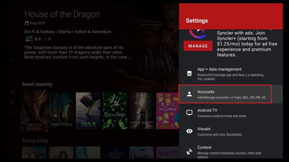Click 'Add/Manage accounts i.e Trakt' subtitle
This screenshot has height=162, width=289.
tap(232, 97)
